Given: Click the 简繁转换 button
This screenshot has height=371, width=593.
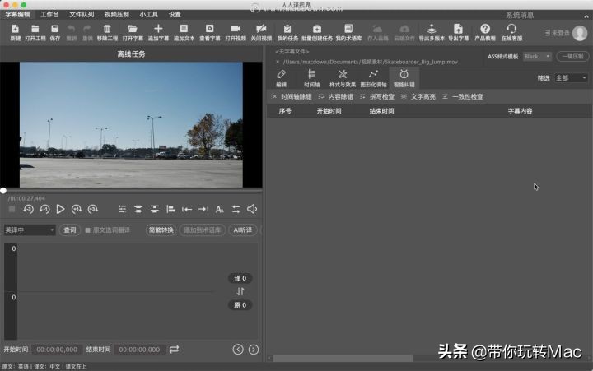Looking at the screenshot, I should pyautogui.click(x=161, y=230).
